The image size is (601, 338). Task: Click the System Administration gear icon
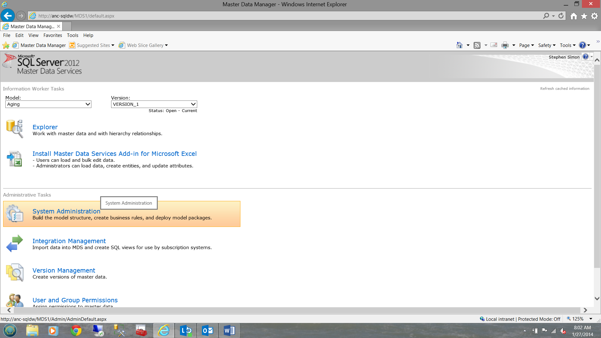[14, 214]
